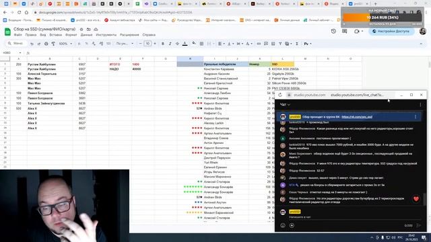
Task: Open the Правка menu
Action: tap(31, 35)
